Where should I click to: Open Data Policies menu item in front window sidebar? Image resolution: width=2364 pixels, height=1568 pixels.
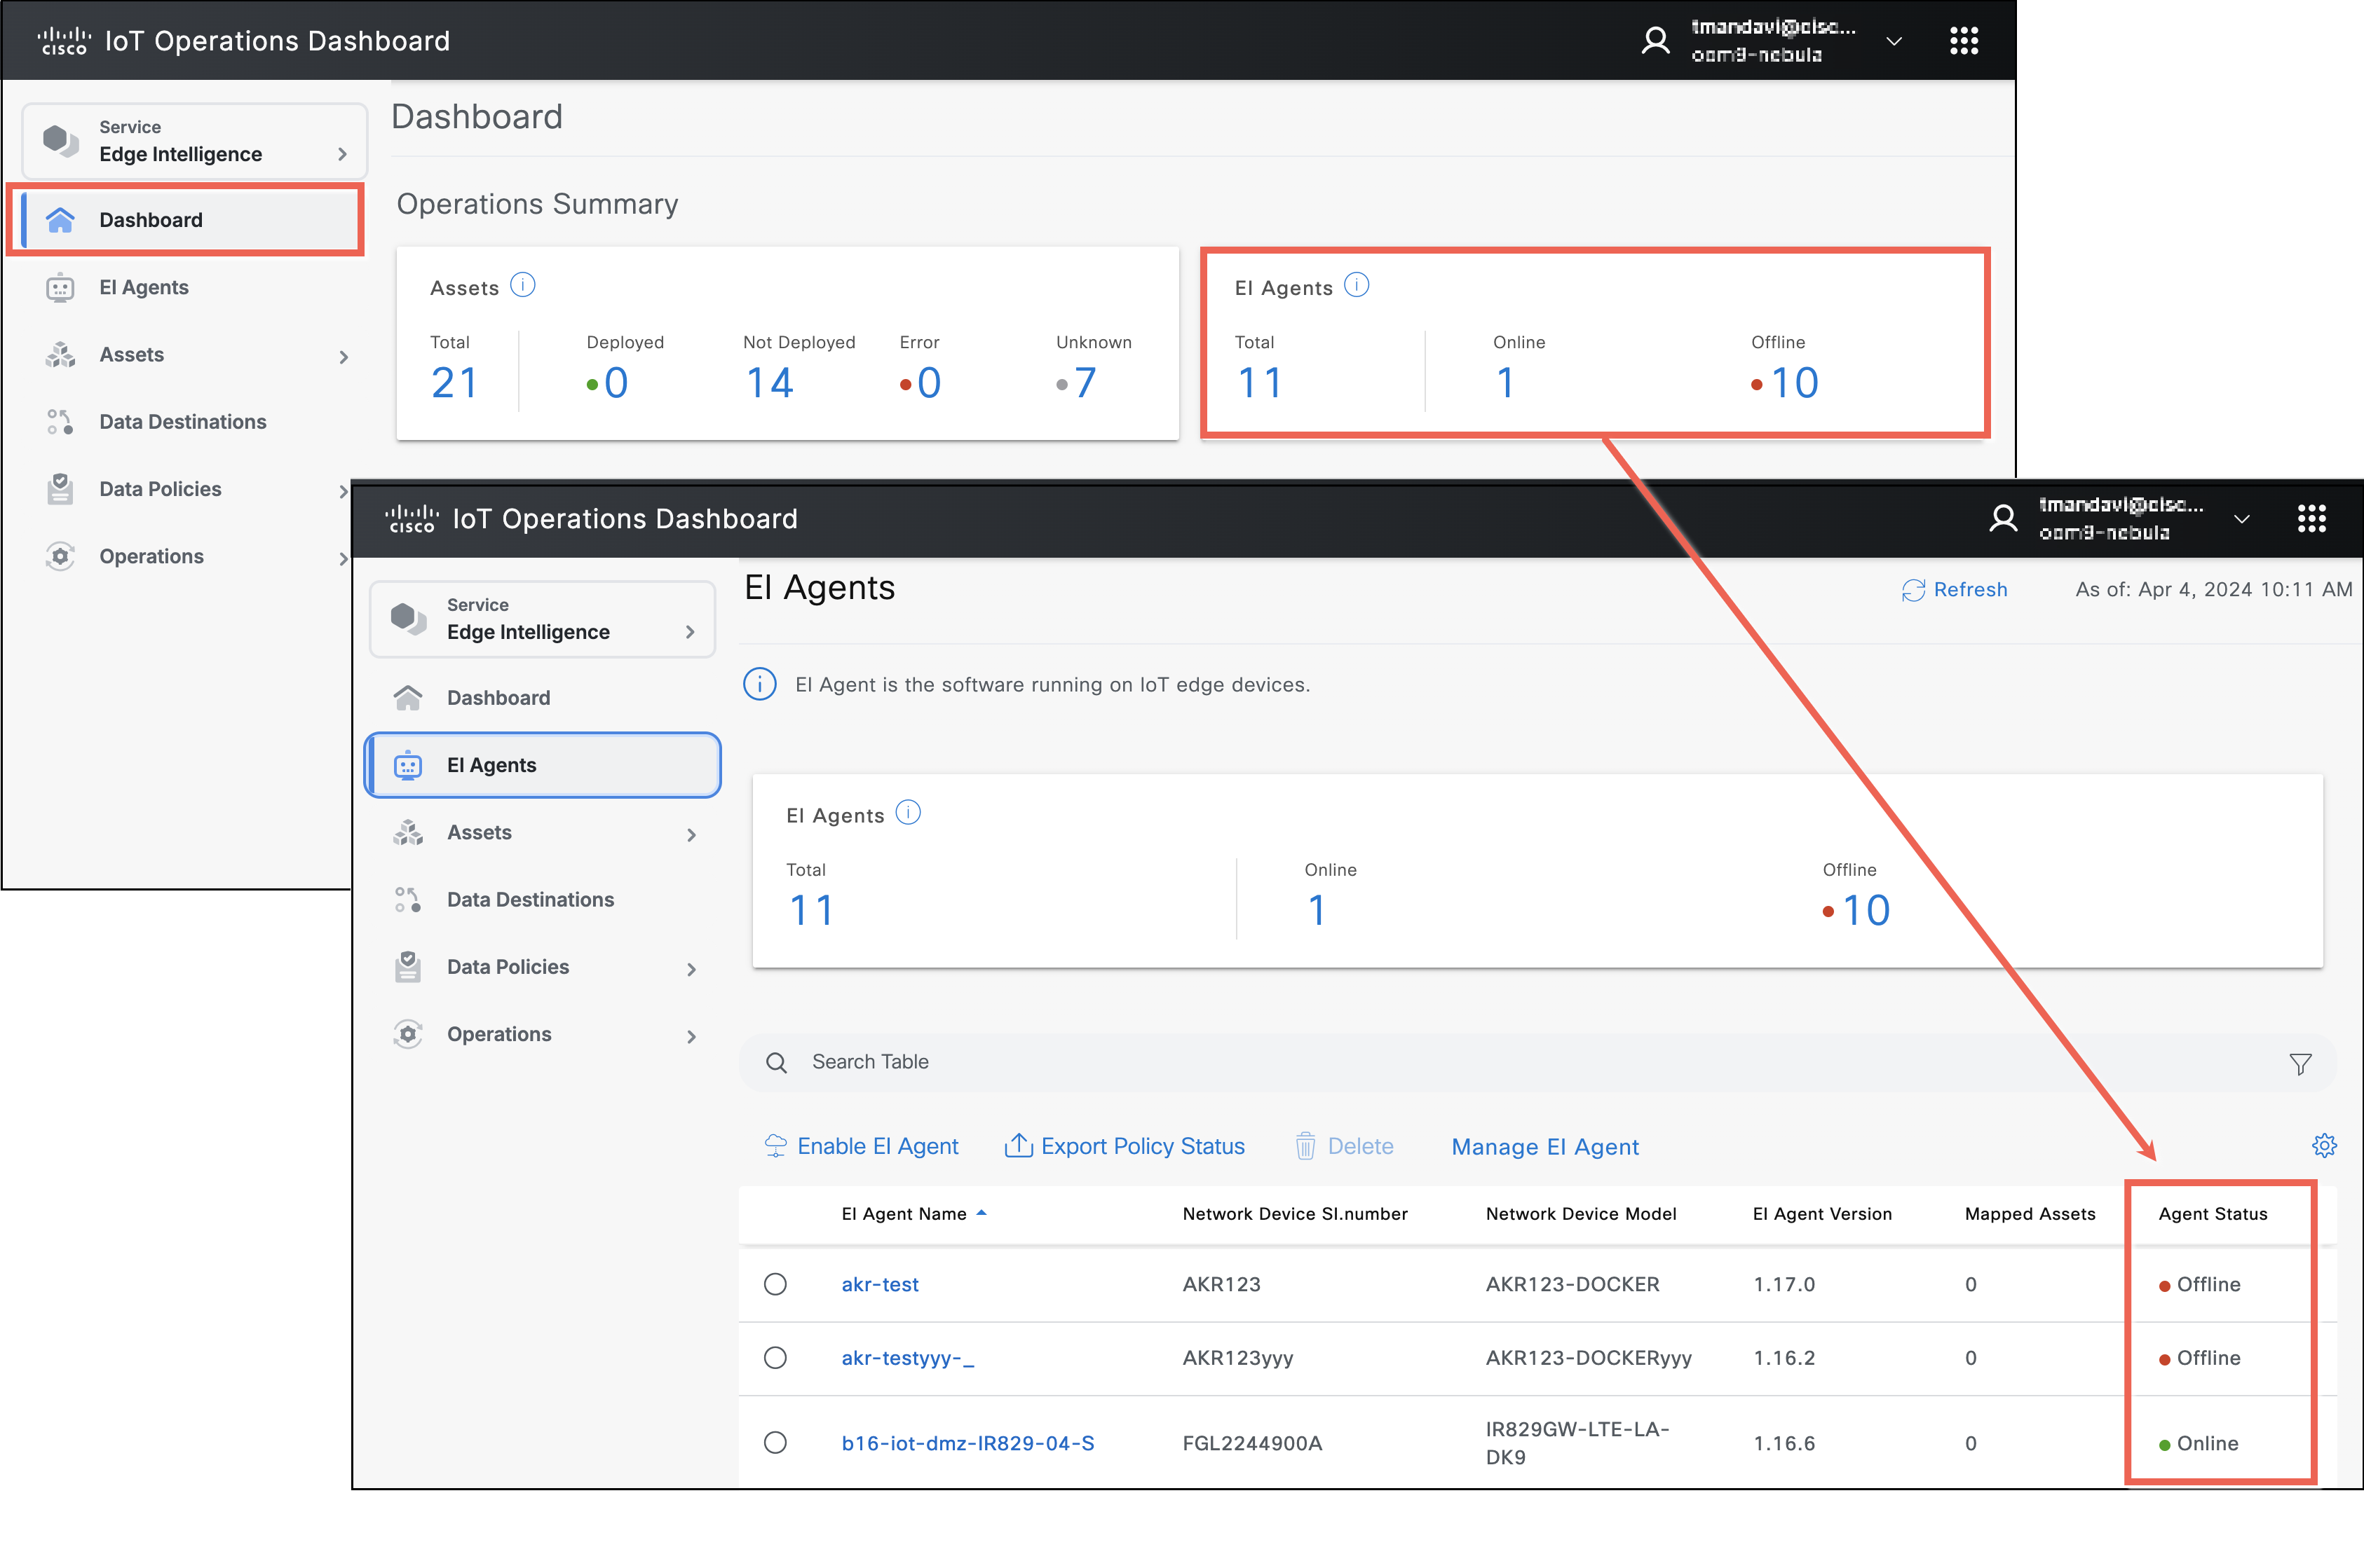[x=542, y=967]
